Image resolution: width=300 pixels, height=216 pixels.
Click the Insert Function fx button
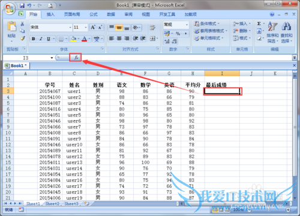pos(76,58)
